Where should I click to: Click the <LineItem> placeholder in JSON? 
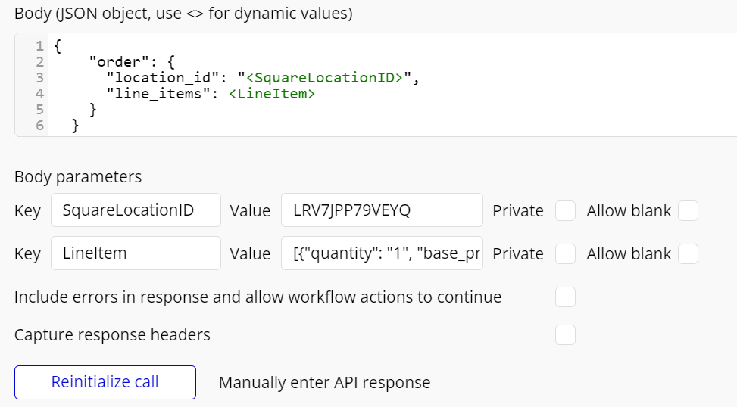[x=271, y=94]
